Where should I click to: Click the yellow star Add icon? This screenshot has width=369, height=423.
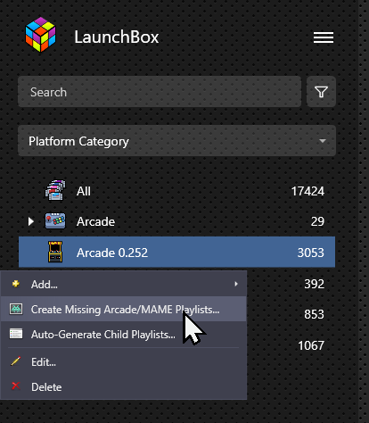point(16,284)
